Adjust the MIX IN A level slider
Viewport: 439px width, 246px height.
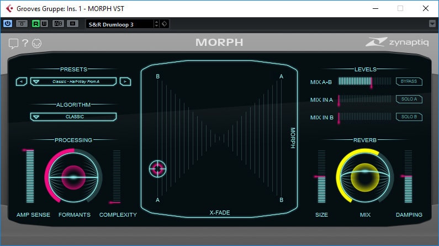click(365, 99)
